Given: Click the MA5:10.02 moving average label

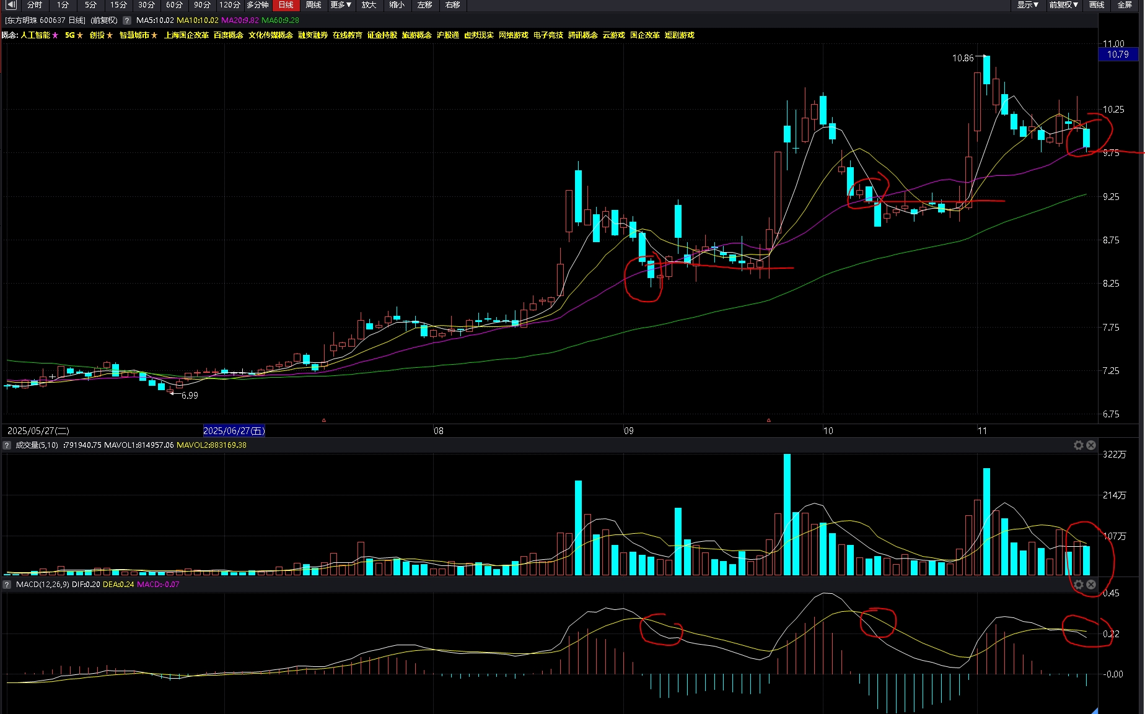Looking at the screenshot, I should (x=155, y=20).
